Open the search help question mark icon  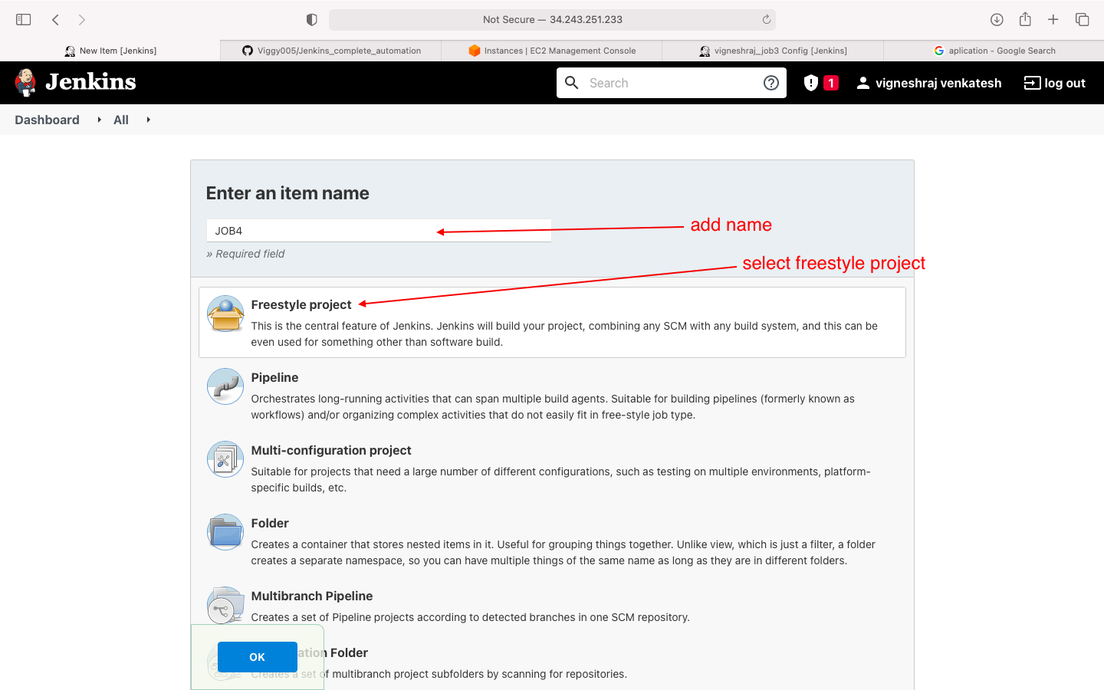771,83
